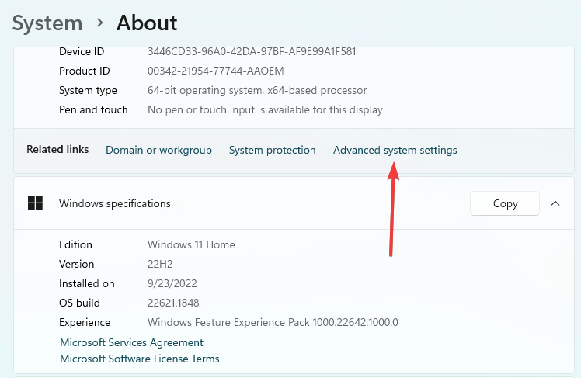
Task: Open Microsoft Services Agreement
Action: (131, 342)
